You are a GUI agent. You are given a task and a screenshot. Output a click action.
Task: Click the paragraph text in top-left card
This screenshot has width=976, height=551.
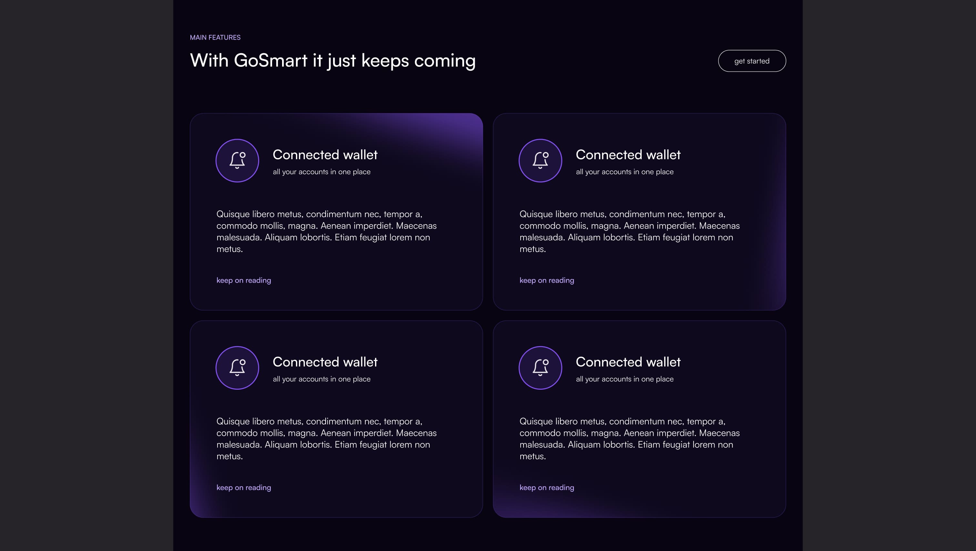(326, 231)
